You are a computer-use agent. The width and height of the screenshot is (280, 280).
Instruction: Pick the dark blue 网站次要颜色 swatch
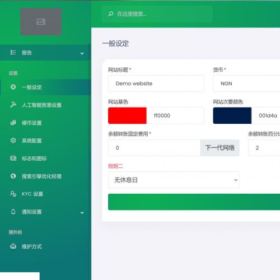tap(232, 115)
